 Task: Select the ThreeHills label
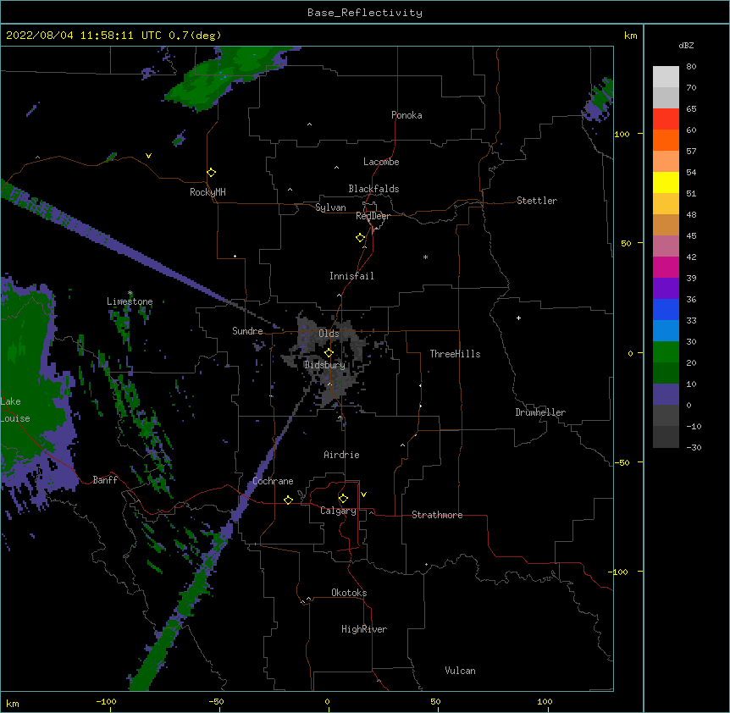tap(455, 354)
